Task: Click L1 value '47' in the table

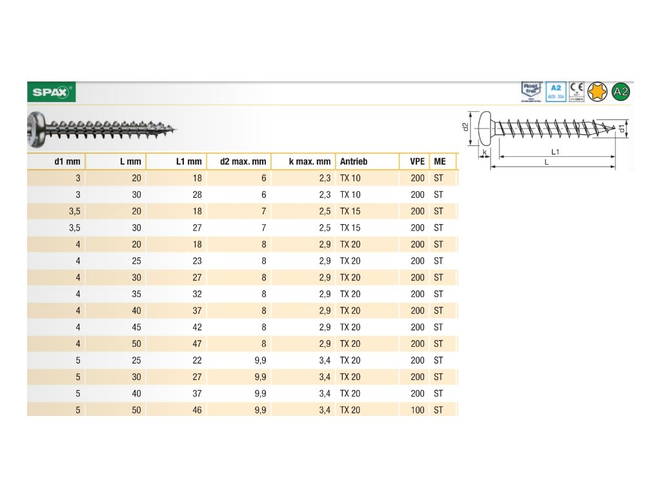Action: point(198,344)
